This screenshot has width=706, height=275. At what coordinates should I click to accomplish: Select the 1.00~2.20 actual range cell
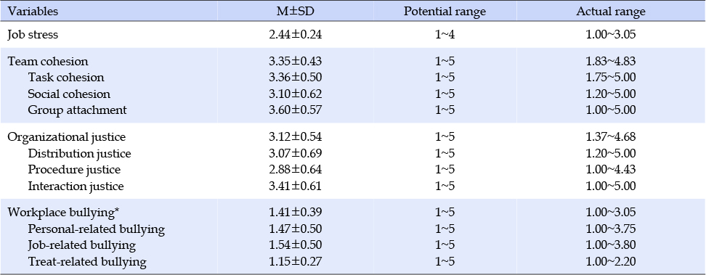(611, 261)
